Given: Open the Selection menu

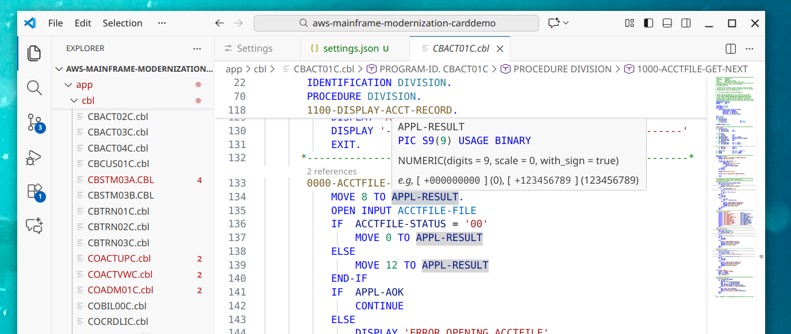Looking at the screenshot, I should point(122,23).
